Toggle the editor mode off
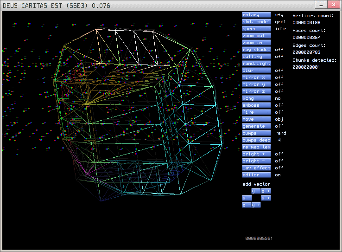This screenshot has width=342, height=252. click(x=256, y=175)
